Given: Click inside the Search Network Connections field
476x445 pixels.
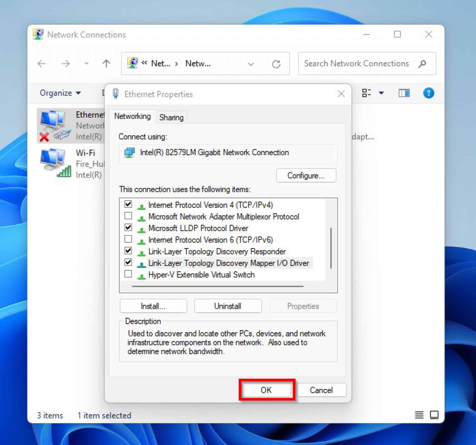Looking at the screenshot, I should pyautogui.click(x=356, y=63).
